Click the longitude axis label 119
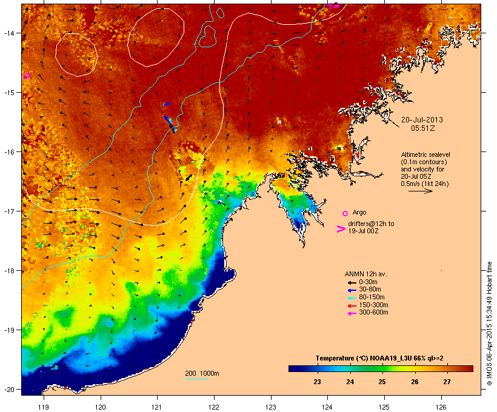The image size is (497, 412). coord(44,407)
